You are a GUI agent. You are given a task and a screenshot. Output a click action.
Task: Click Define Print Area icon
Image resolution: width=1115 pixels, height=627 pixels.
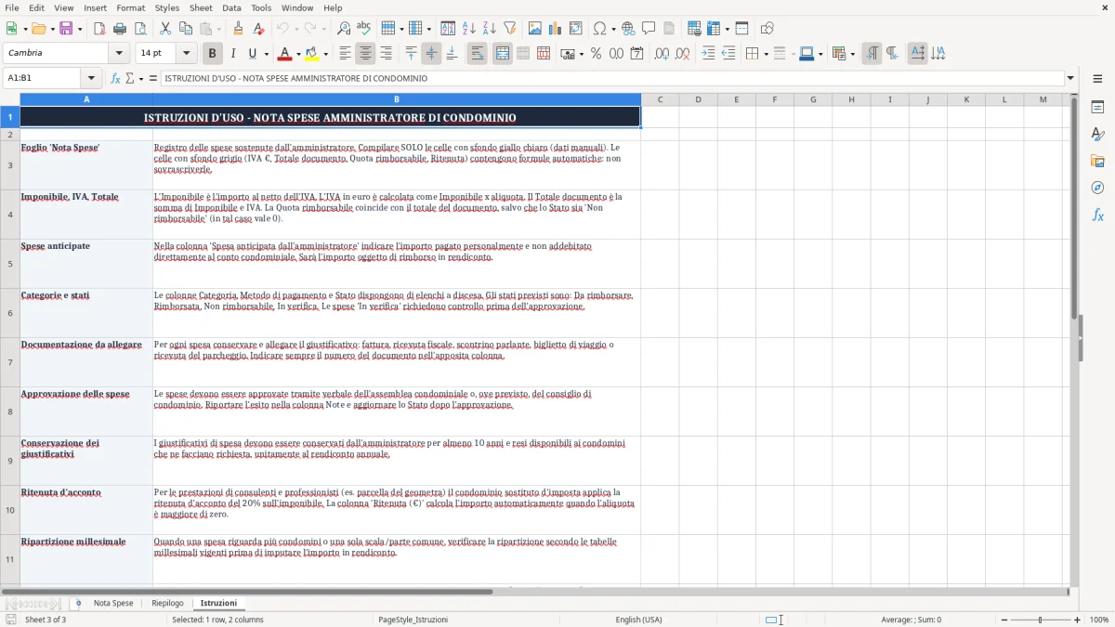point(694,29)
